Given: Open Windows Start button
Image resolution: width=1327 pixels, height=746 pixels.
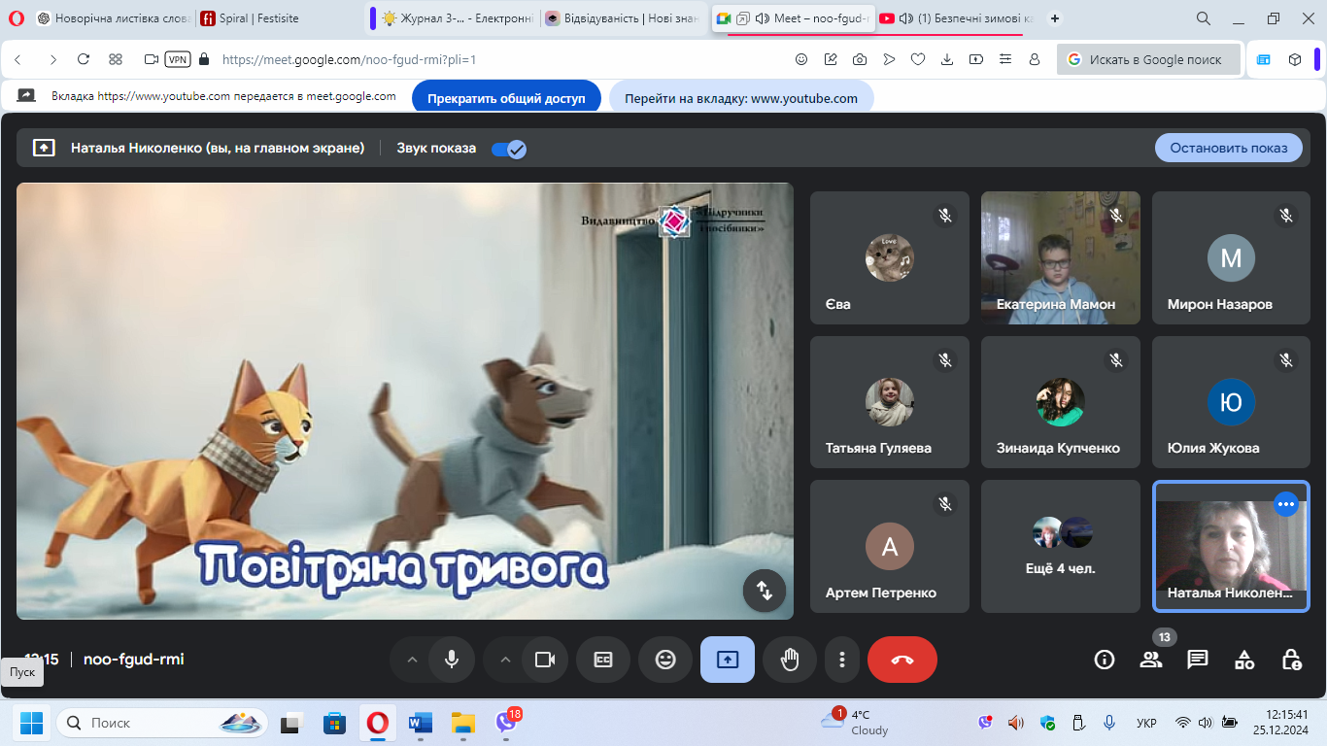Looking at the screenshot, I should (31, 723).
